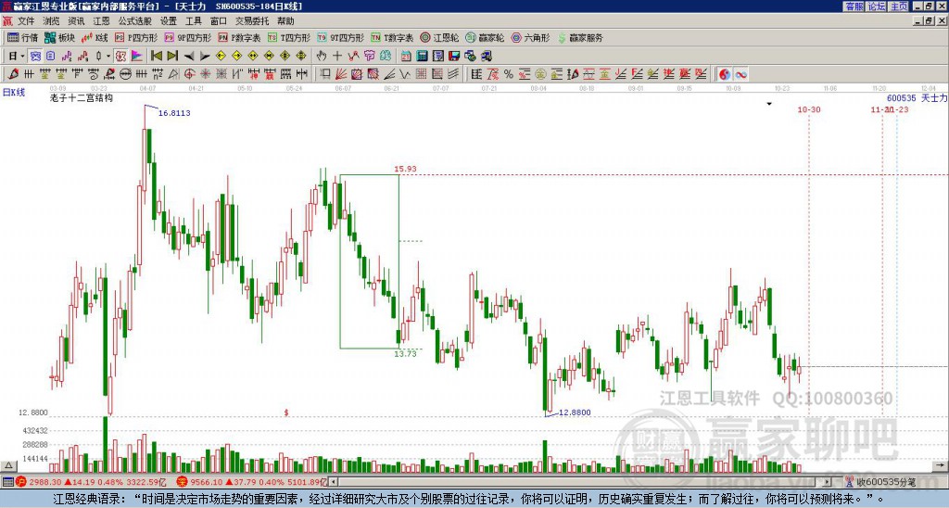949x508 pixels.
Task: Open the 9T四方形 tool
Action: (x=340, y=37)
